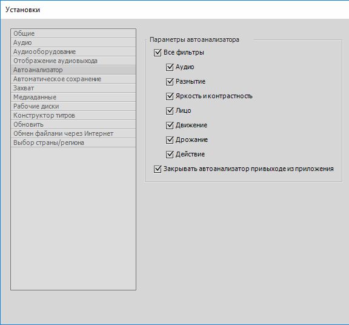The image size is (349, 325).
Task: Select Отображение аудиовыхода category
Action: [73, 61]
